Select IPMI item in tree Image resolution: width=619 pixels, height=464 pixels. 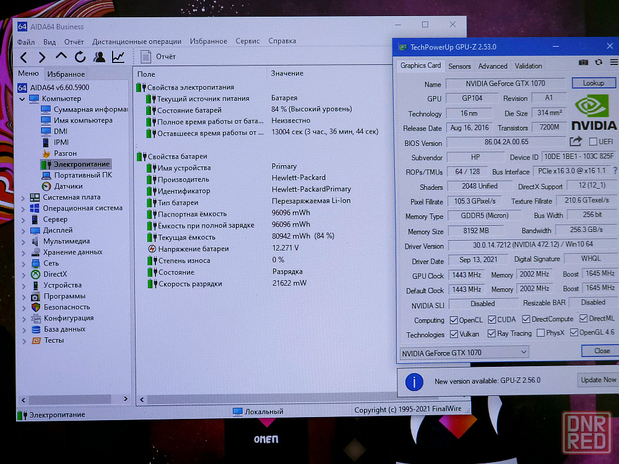(x=55, y=142)
